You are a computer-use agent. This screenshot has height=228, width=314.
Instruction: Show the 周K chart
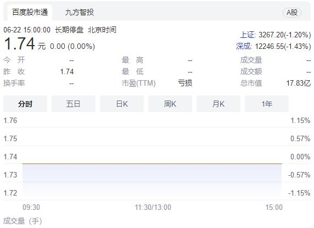tap(170, 104)
